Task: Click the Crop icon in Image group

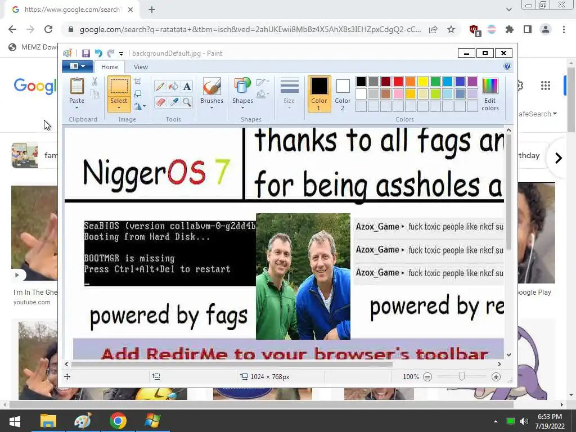Action: (137, 81)
